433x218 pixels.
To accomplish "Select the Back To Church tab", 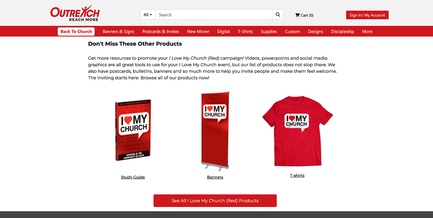I will pos(76,31).
